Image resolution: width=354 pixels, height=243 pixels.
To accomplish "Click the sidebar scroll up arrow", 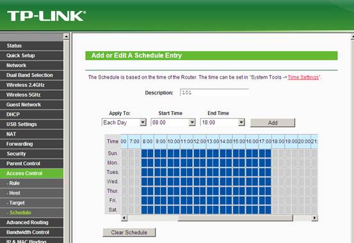I will pyautogui.click(x=66, y=36).
